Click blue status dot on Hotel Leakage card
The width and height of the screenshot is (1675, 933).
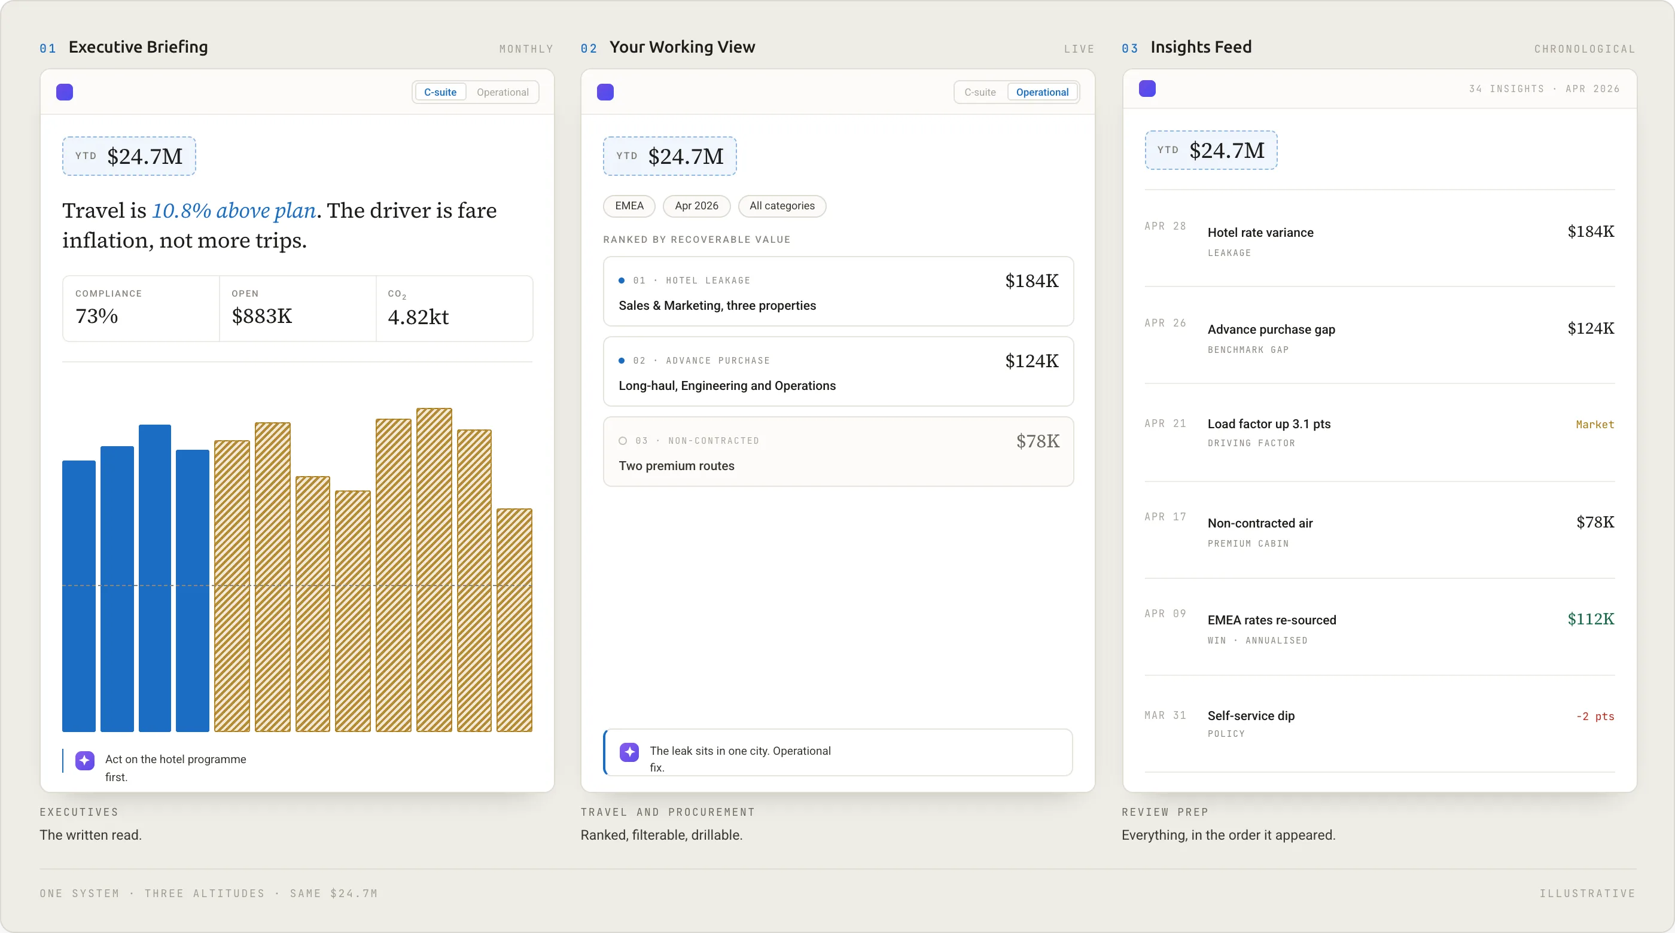[622, 281]
